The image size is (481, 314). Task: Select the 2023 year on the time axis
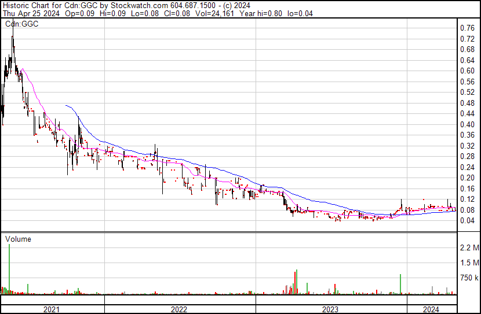click(331, 309)
